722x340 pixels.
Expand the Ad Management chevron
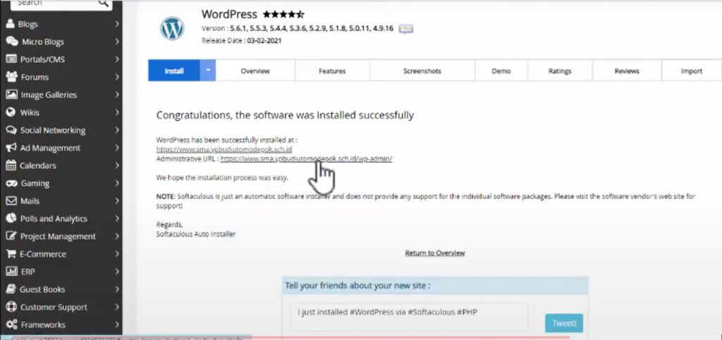pos(117,148)
